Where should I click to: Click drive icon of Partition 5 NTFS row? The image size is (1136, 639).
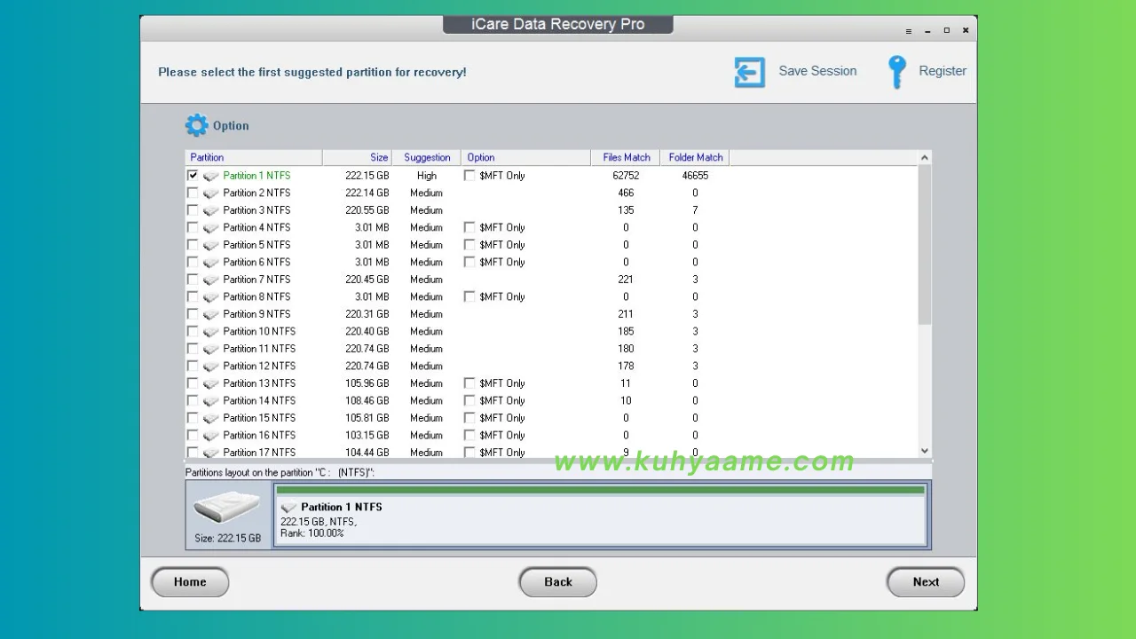point(210,245)
